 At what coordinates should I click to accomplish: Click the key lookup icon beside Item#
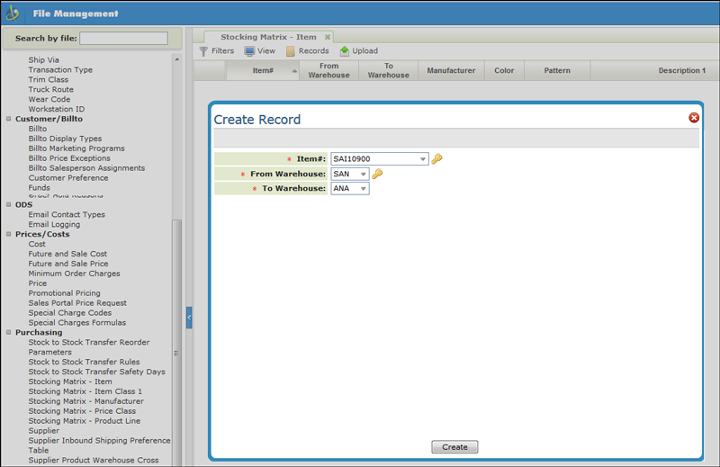point(436,159)
